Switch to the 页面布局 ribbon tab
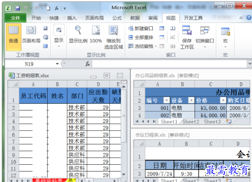Screen dimensions: 252x182 pos(94,18)
